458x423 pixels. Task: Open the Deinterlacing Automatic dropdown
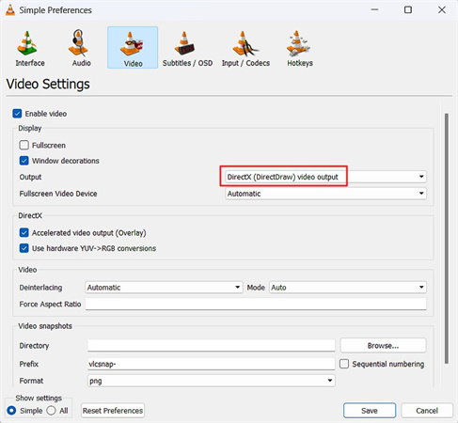point(164,288)
